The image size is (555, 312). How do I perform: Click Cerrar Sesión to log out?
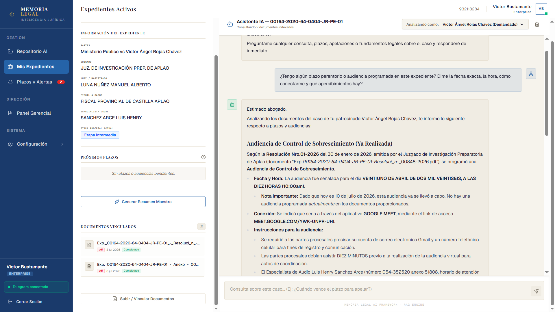click(x=29, y=302)
